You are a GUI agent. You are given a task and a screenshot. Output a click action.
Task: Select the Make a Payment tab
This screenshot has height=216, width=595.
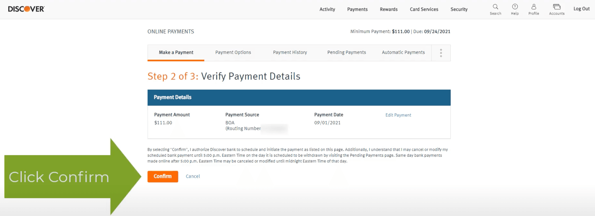tap(176, 52)
